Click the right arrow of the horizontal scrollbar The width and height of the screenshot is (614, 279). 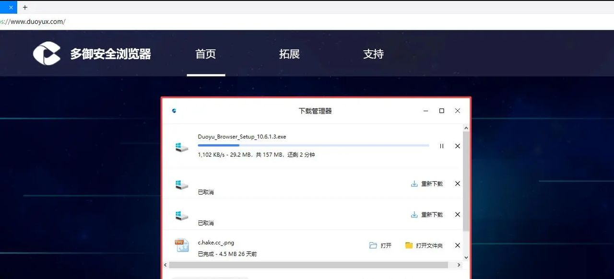459,265
